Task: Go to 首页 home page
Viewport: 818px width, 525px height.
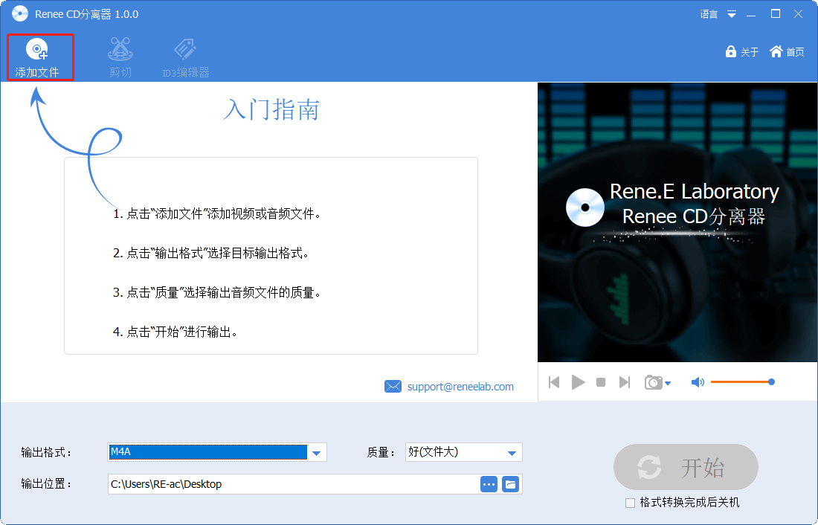Action: [x=787, y=51]
